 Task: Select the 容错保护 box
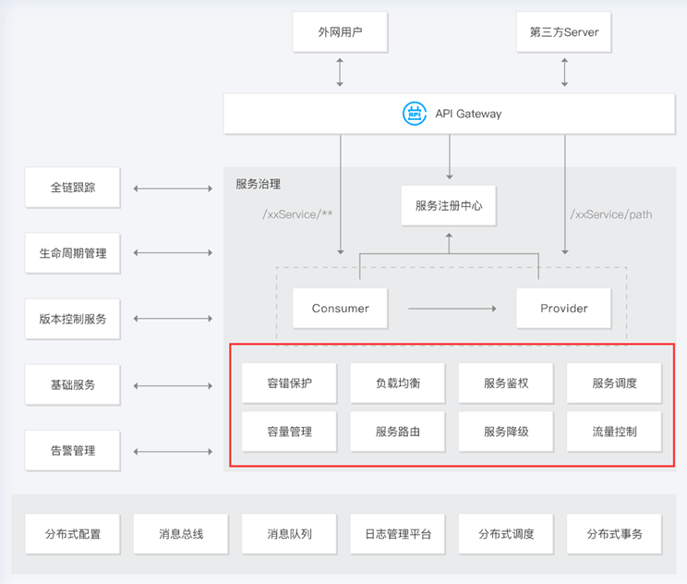289,383
